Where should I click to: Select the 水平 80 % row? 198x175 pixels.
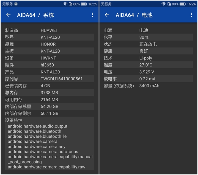pyautogui.click(x=148, y=37)
